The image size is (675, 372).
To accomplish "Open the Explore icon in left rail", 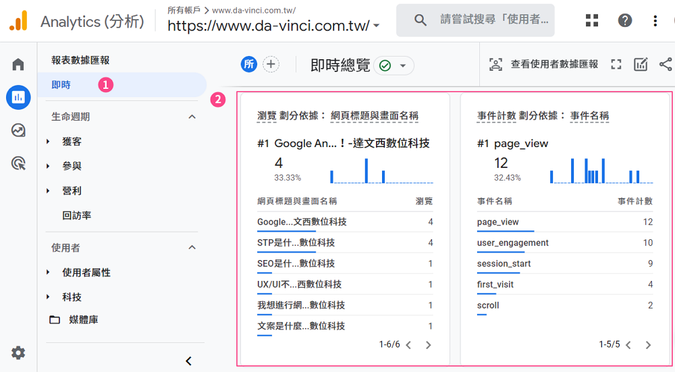I will click(x=18, y=130).
